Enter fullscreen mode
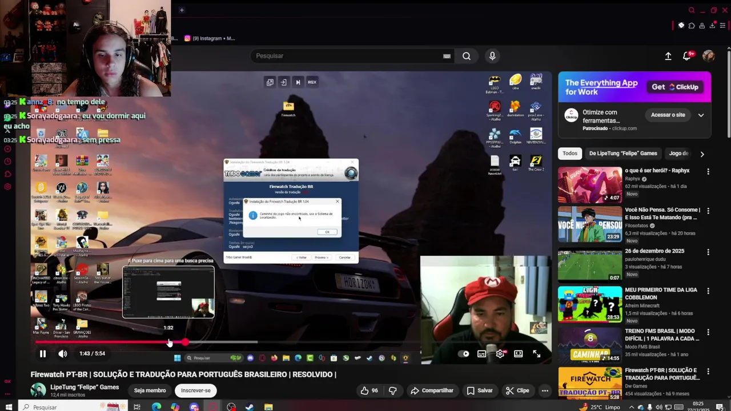Screen dimensions: 731x411 click(537, 354)
